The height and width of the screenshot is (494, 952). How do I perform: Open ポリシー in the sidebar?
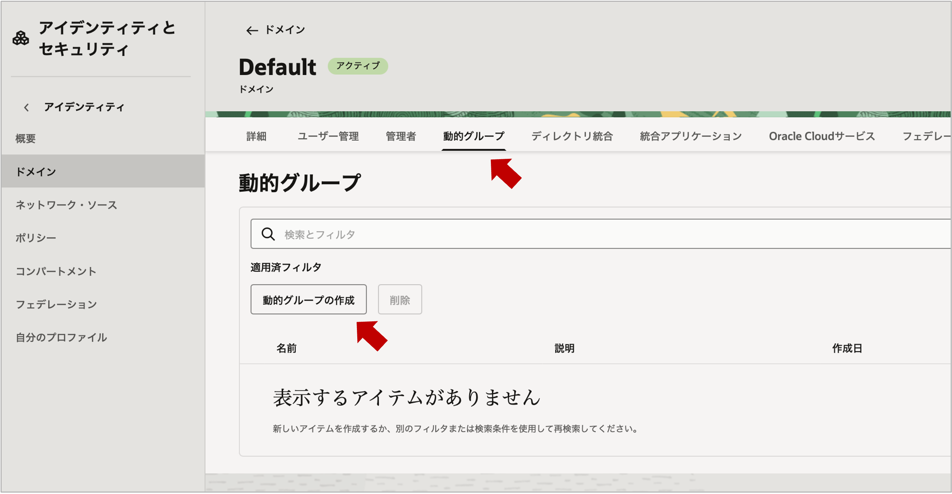(x=36, y=238)
